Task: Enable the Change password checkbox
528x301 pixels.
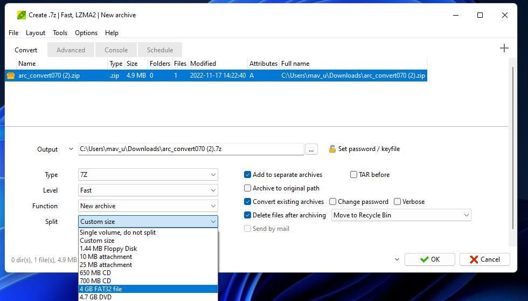Action: (333, 202)
